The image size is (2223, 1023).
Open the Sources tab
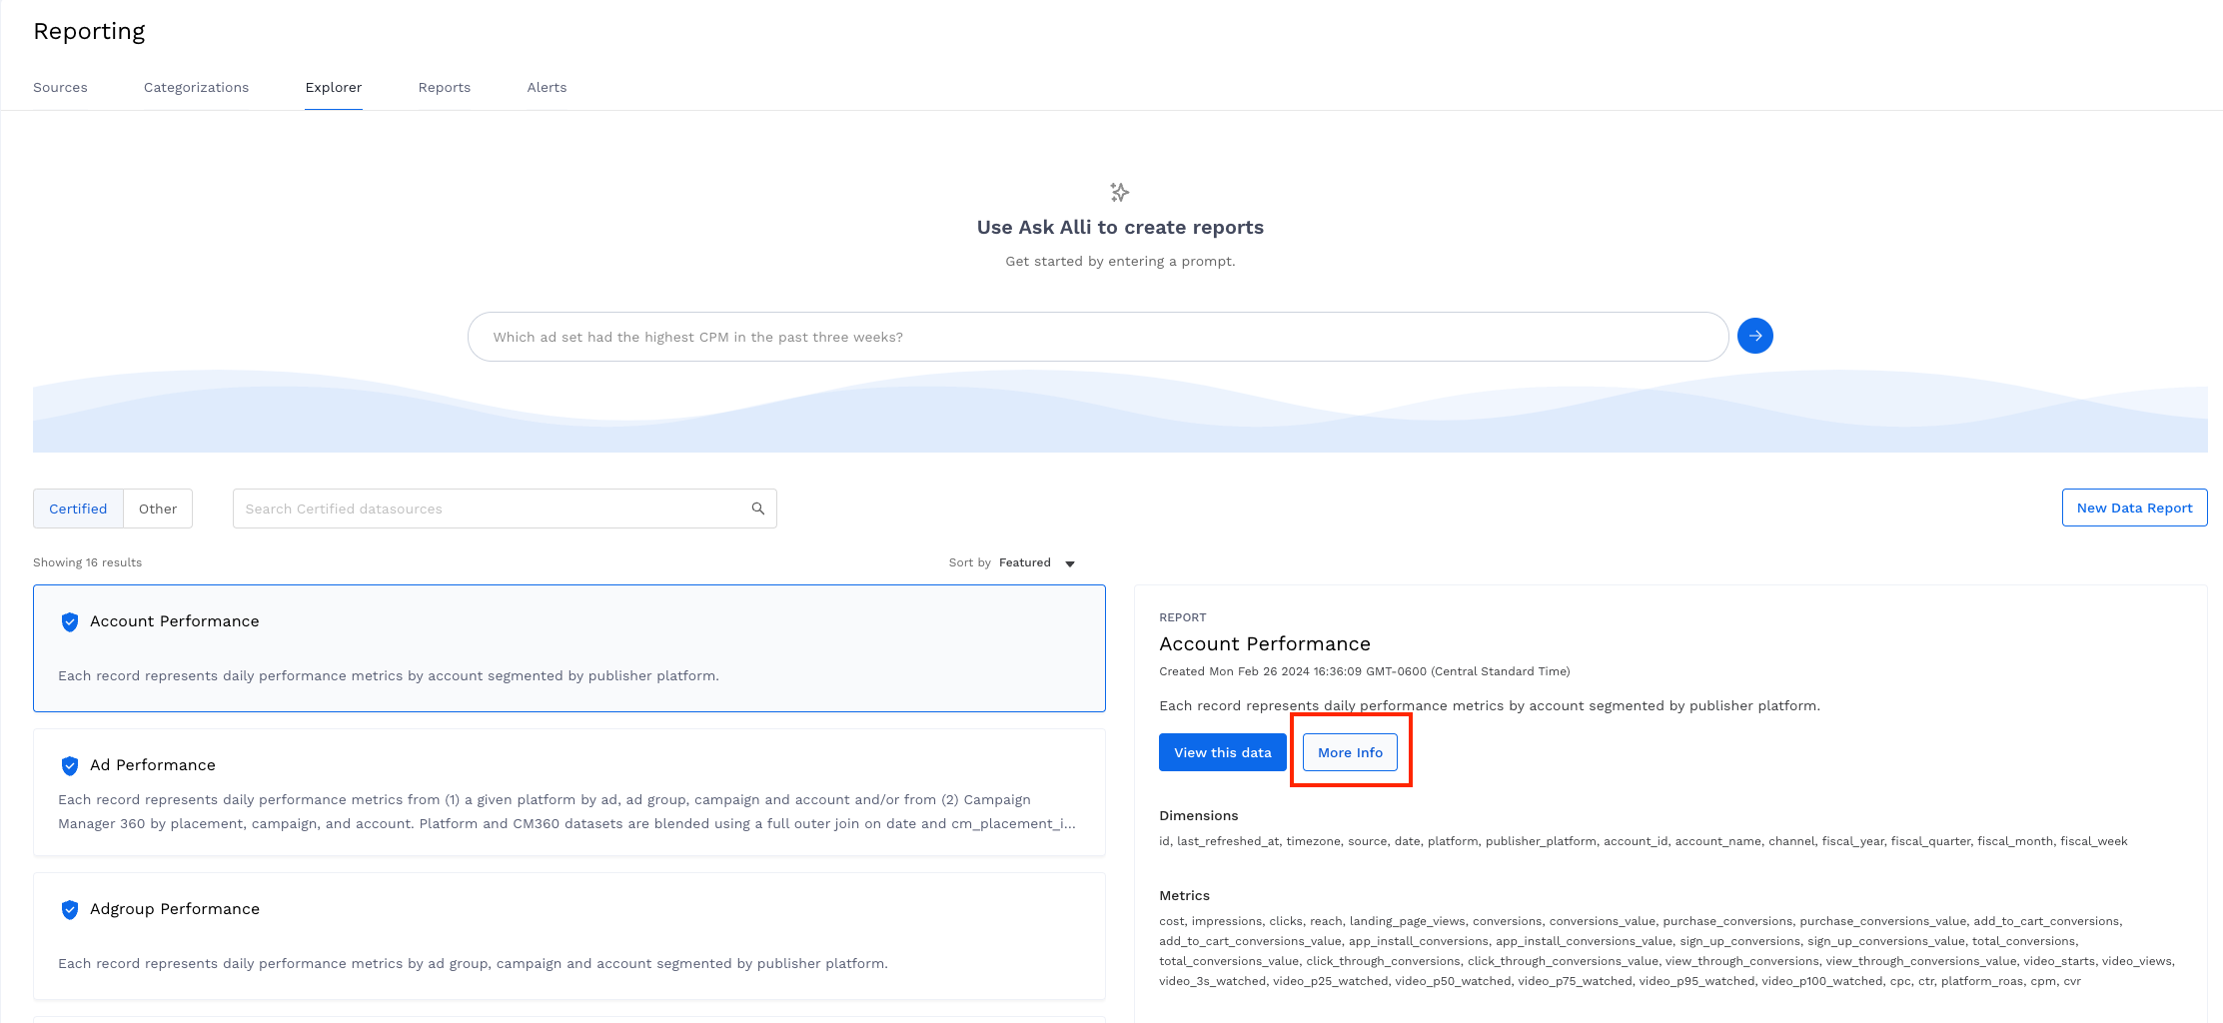pos(60,88)
